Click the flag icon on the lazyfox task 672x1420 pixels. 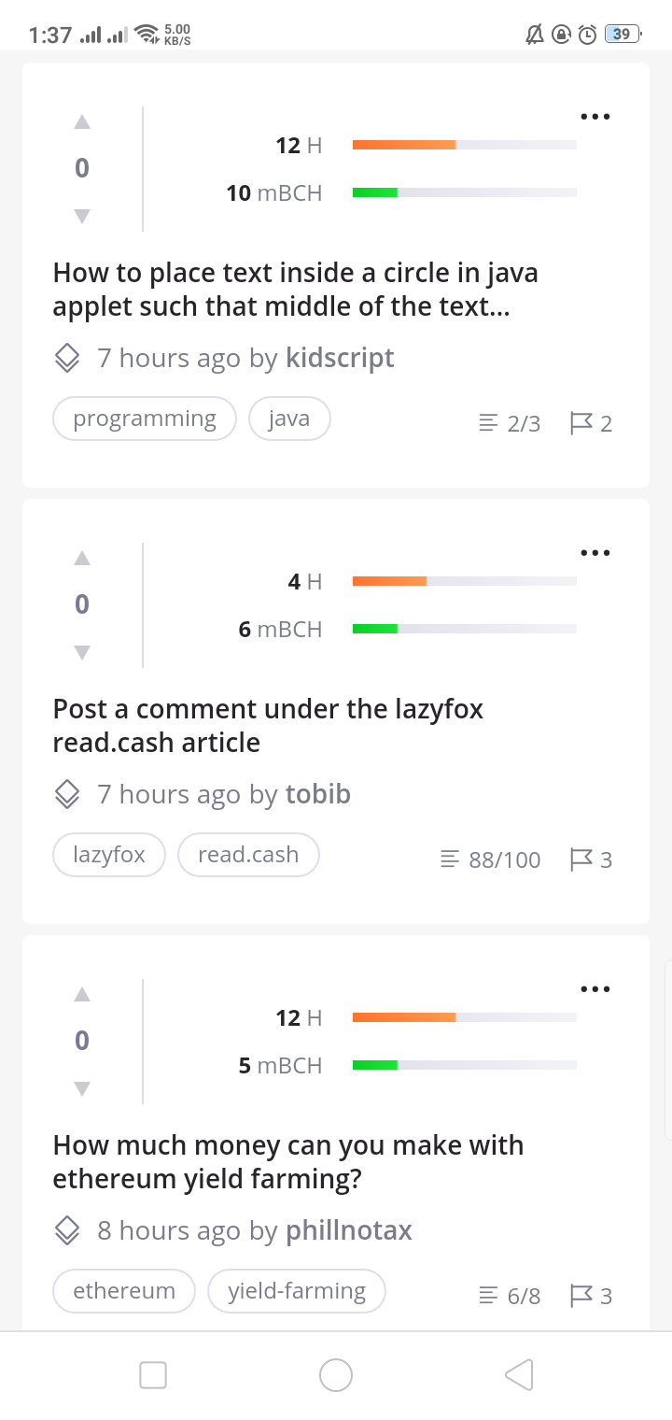point(581,859)
